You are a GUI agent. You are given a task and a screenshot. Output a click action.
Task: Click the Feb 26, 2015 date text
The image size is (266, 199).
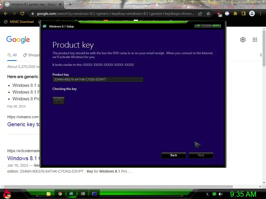pos(16,106)
